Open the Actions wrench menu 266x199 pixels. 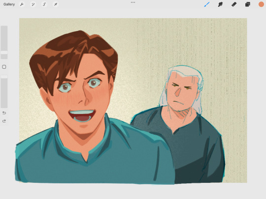click(22, 4)
